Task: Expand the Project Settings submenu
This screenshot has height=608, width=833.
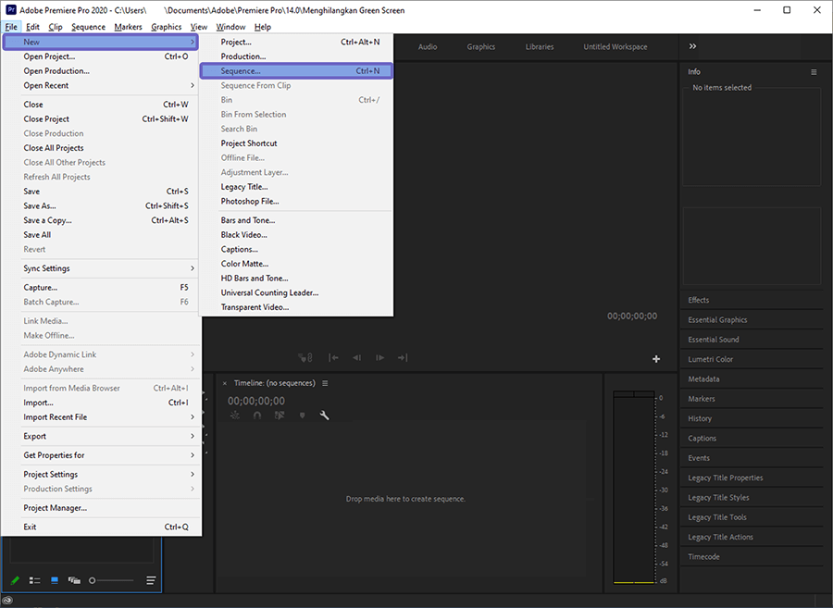Action: click(x=101, y=475)
